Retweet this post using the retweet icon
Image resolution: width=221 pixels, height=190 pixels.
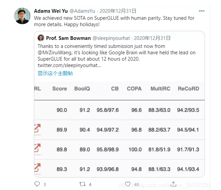point(82,184)
